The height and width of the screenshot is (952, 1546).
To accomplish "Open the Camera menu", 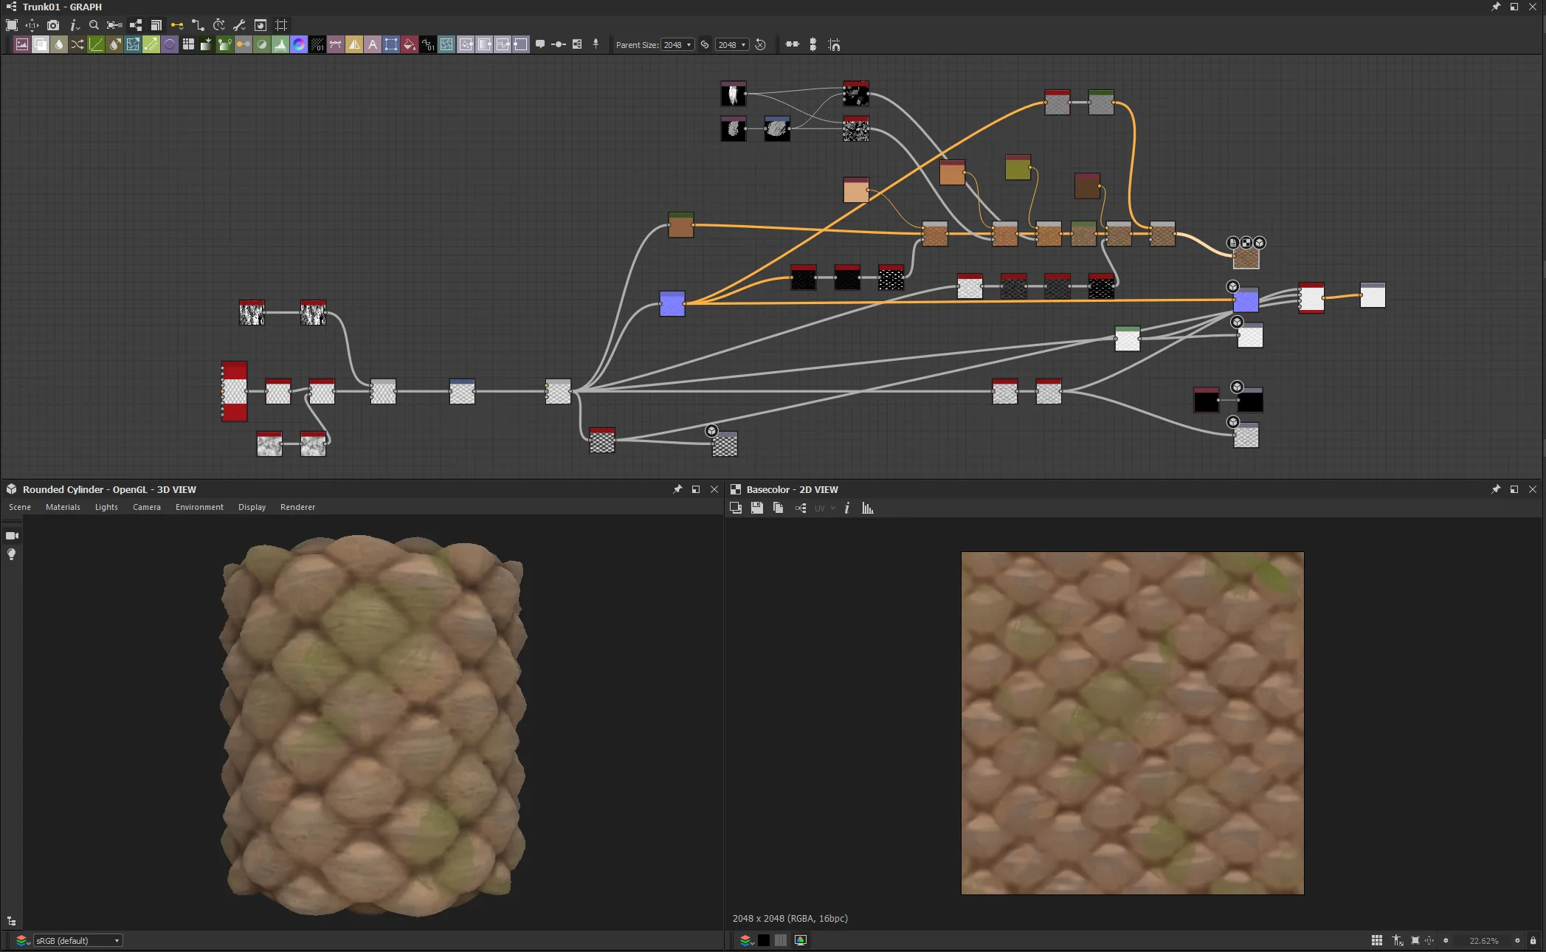I will [x=147, y=507].
